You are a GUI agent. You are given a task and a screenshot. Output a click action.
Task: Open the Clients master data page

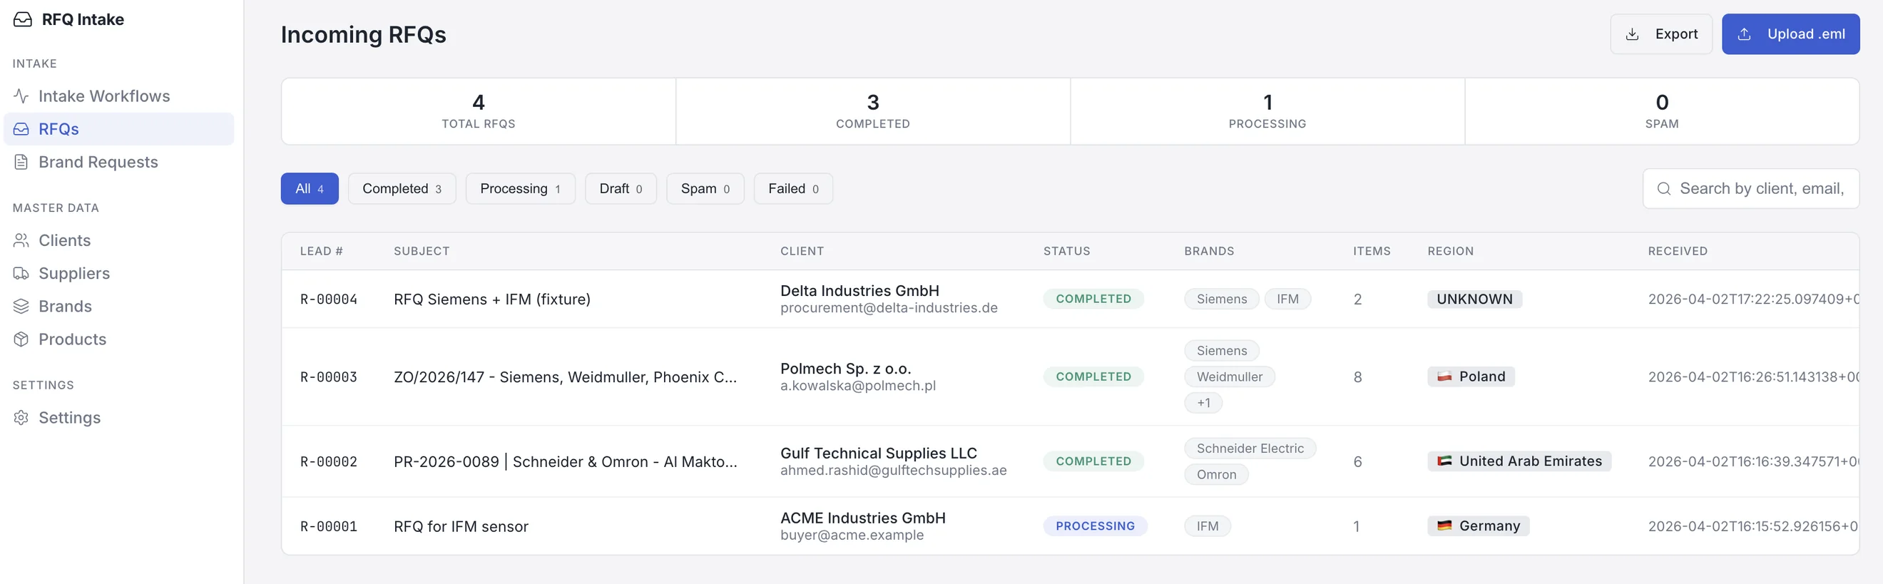118,240
